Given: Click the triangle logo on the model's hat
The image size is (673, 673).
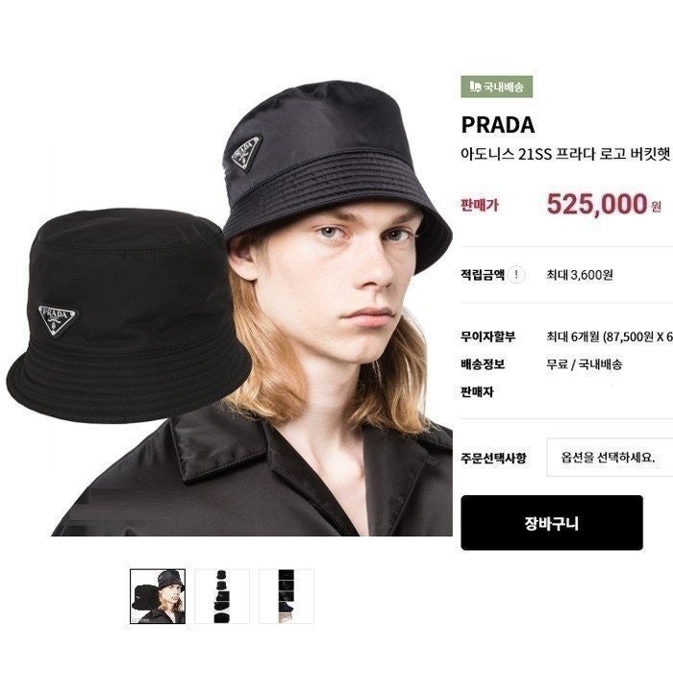Looking at the screenshot, I should pos(246,153).
